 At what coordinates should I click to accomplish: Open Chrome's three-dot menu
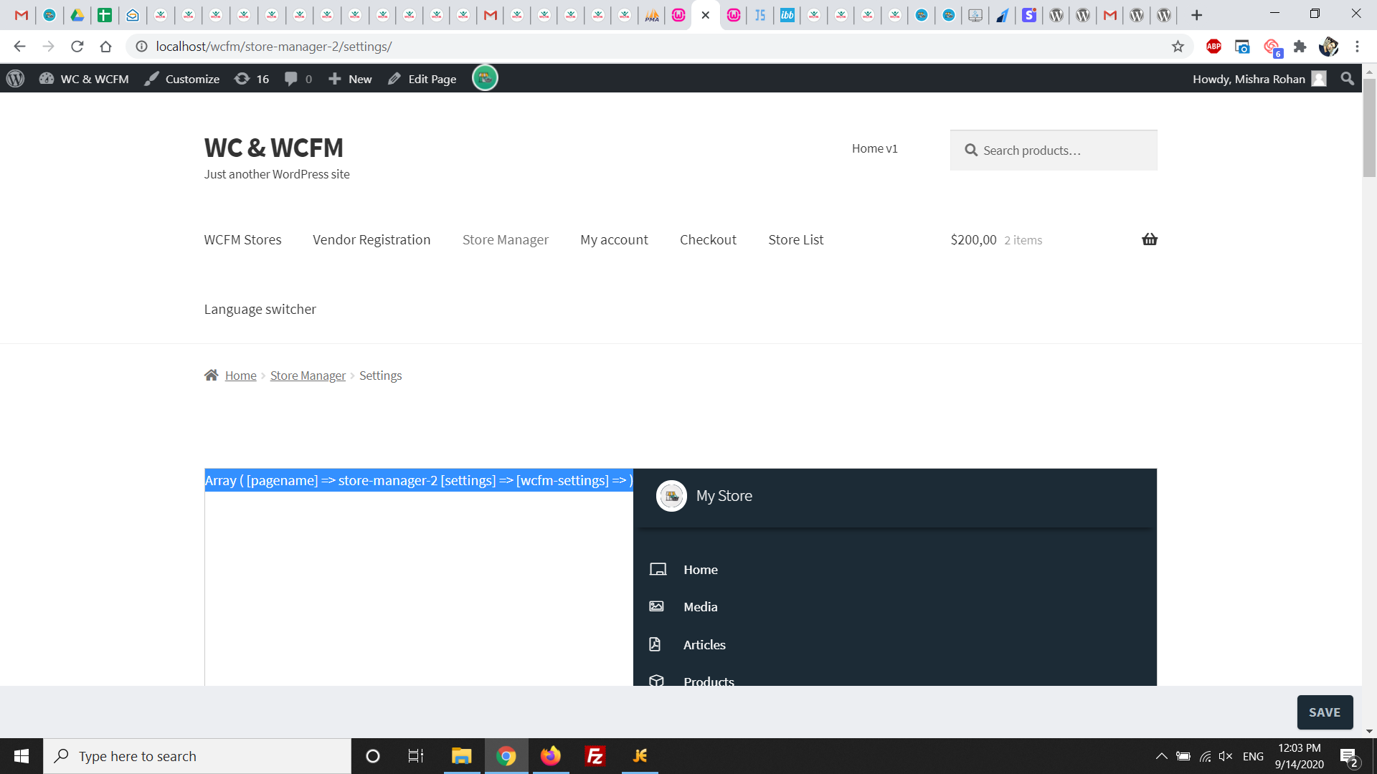pyautogui.click(x=1357, y=47)
